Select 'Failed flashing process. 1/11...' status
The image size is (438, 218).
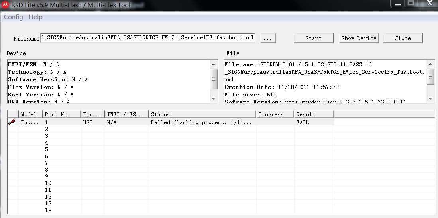pyautogui.click(x=201, y=122)
